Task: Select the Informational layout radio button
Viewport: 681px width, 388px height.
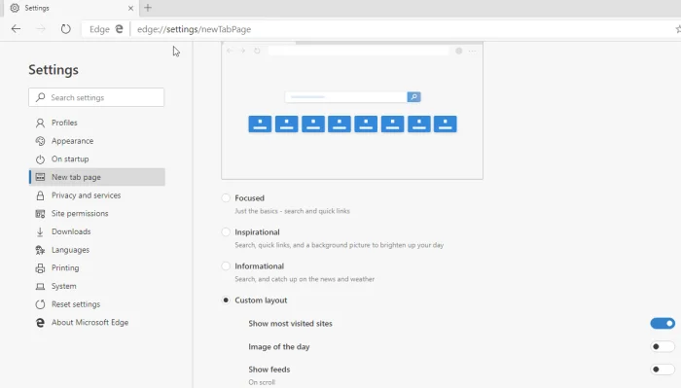Action: click(x=226, y=266)
